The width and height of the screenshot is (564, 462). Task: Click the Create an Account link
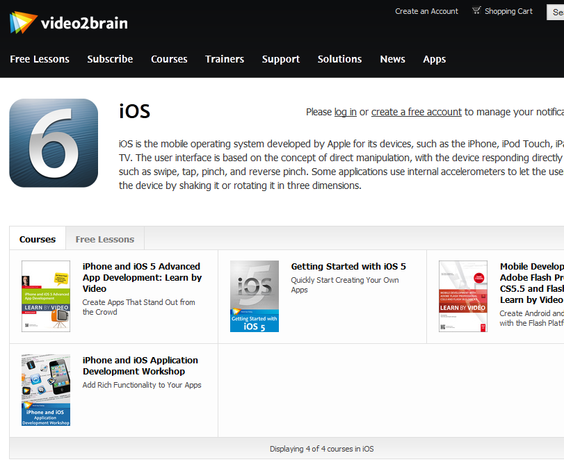coord(426,11)
